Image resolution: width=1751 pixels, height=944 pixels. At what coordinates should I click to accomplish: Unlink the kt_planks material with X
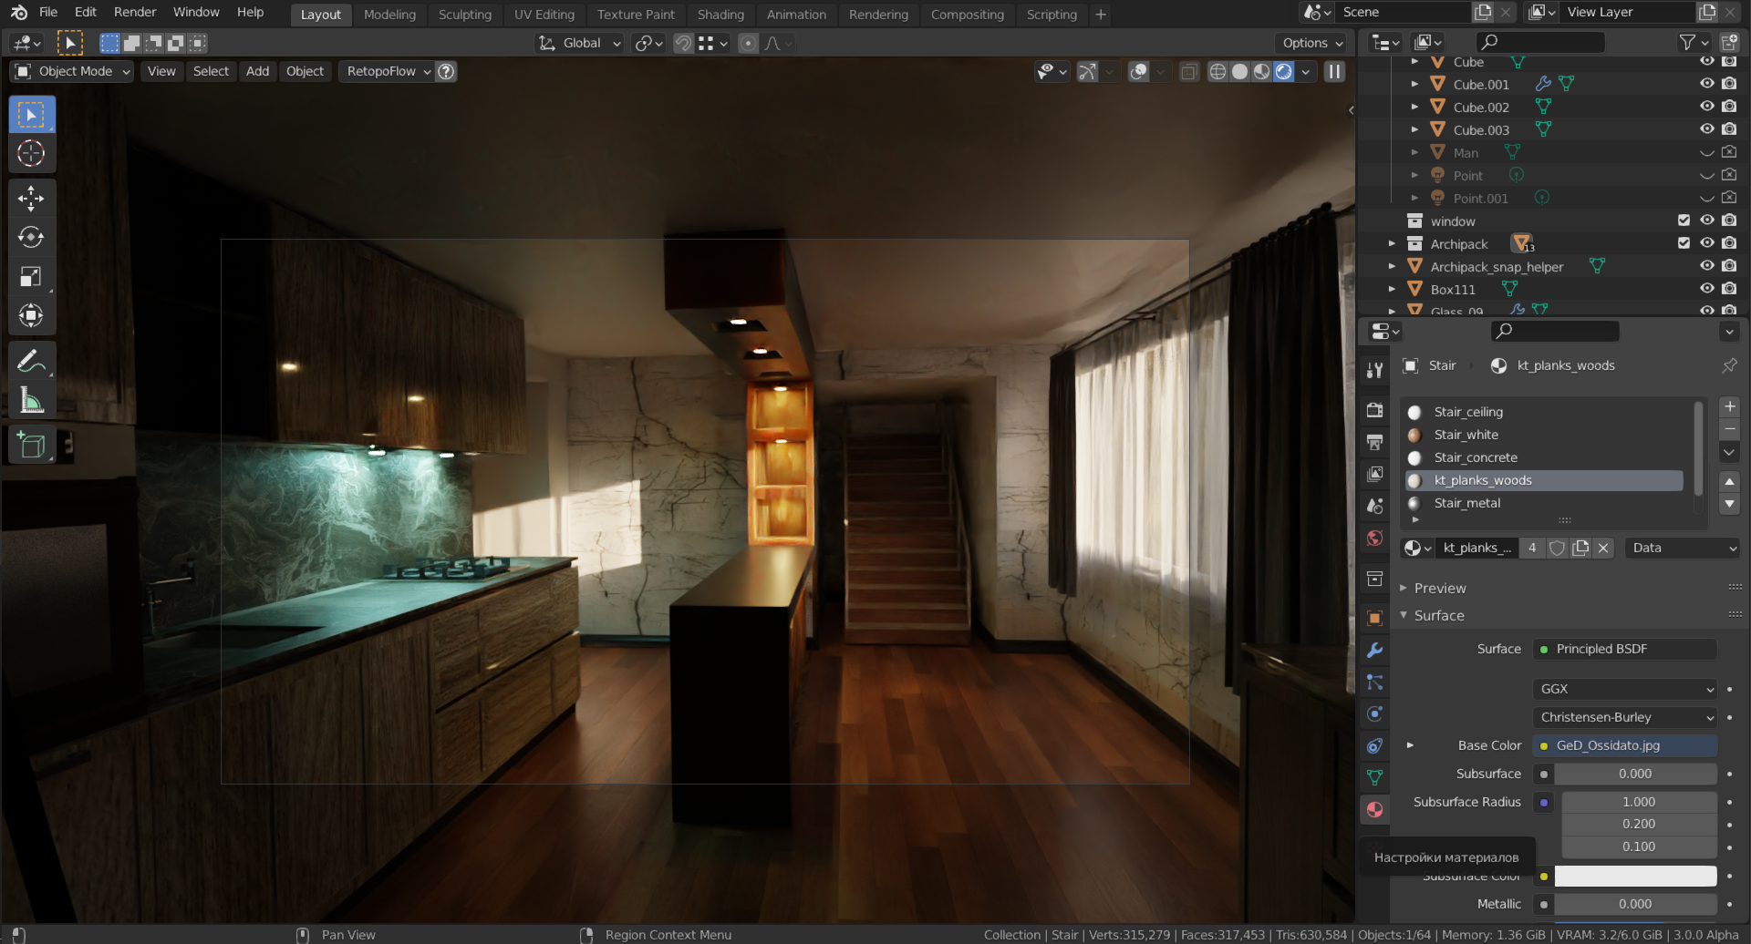(1603, 548)
